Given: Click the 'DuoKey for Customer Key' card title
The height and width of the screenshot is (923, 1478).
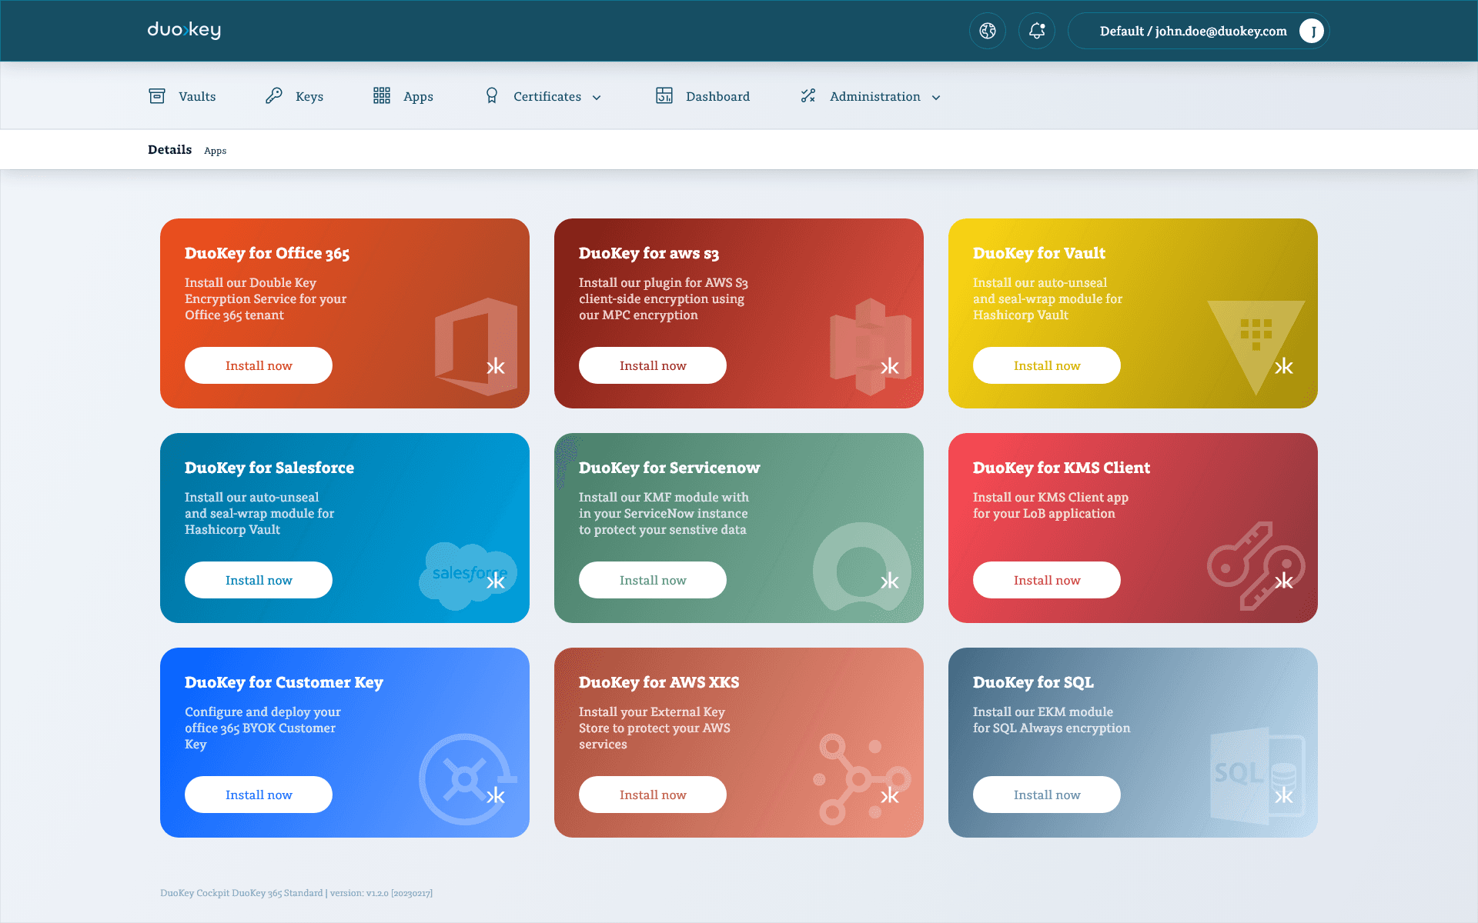Looking at the screenshot, I should coord(284,682).
